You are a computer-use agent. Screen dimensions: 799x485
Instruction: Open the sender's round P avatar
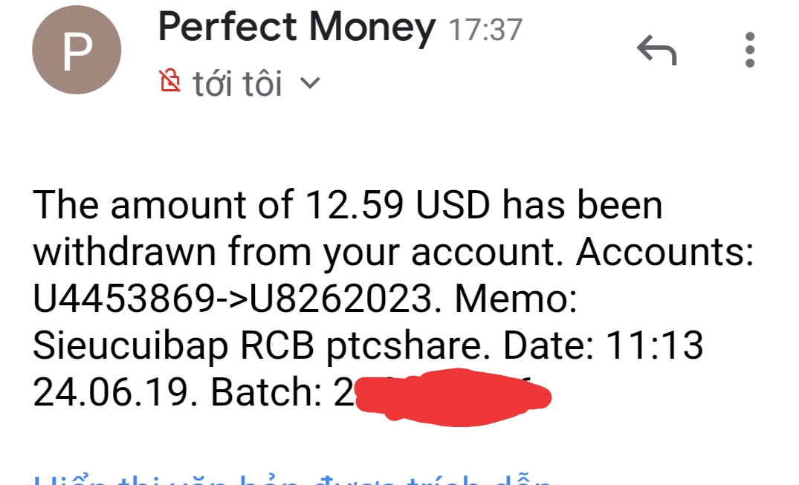tap(77, 50)
